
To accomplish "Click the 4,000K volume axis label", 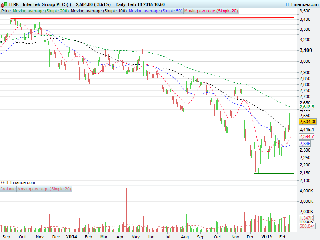I will coord(306,191).
